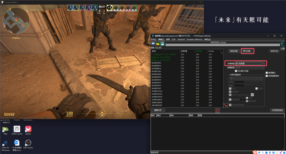The height and width of the screenshot is (154, 286).
Task: Click the scan progress bar
Action: [223, 45]
